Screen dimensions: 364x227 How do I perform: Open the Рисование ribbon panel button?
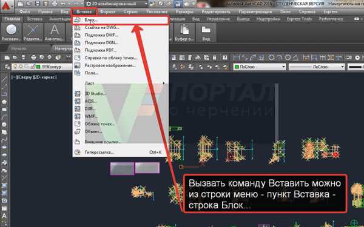point(11,33)
